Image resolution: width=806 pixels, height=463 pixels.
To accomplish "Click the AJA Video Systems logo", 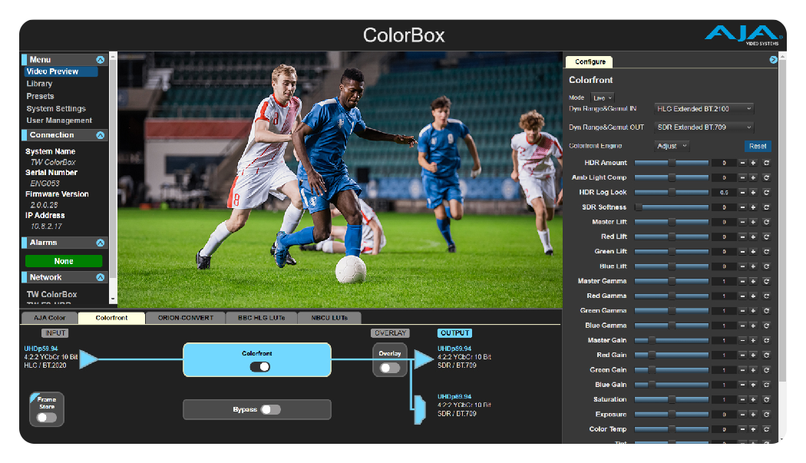I will pyautogui.click(x=743, y=35).
